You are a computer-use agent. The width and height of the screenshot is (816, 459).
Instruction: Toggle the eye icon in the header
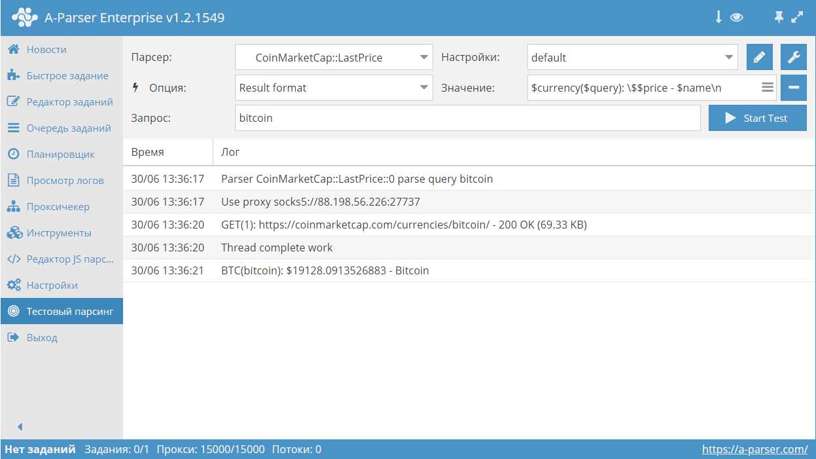click(x=737, y=18)
